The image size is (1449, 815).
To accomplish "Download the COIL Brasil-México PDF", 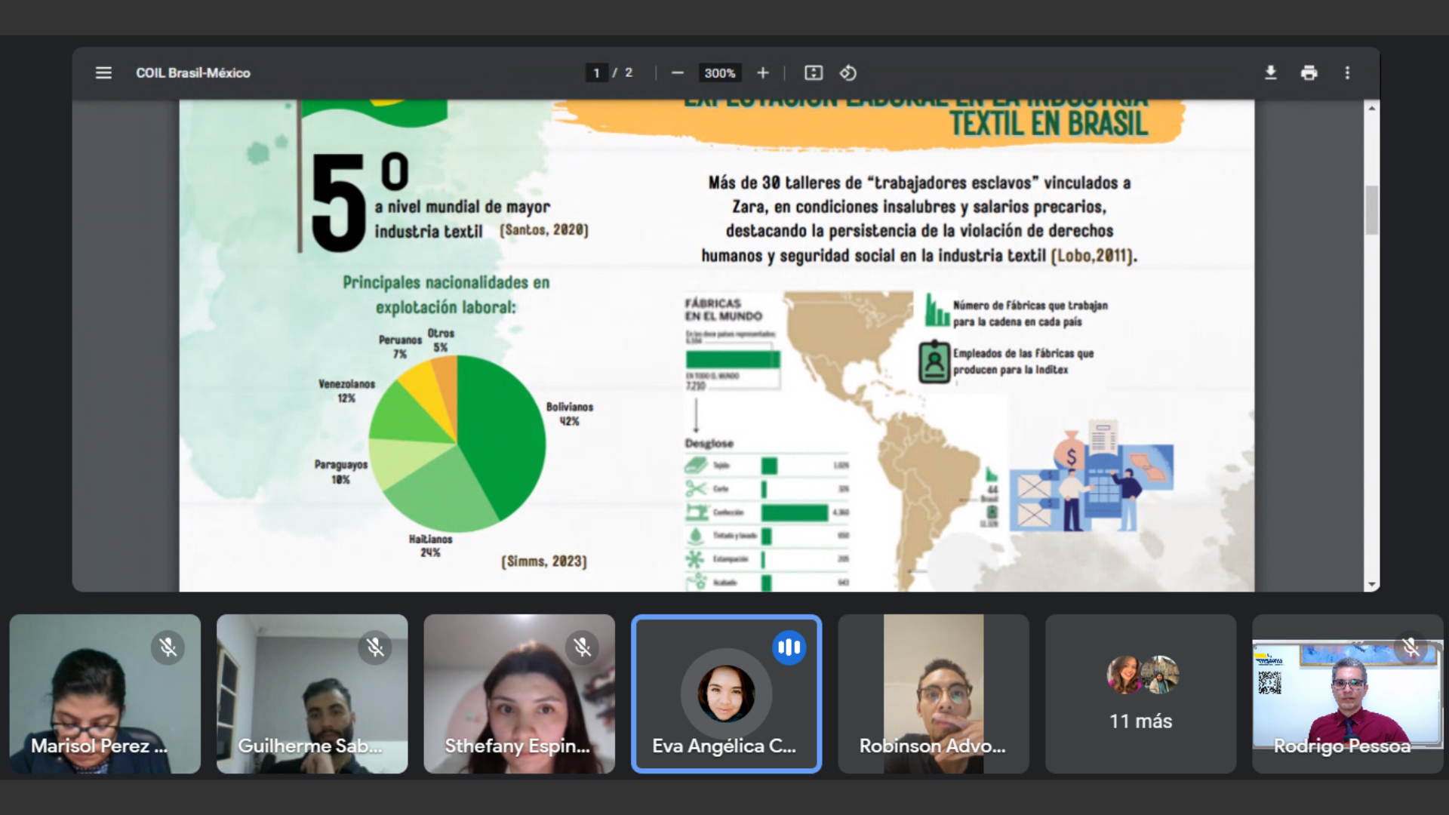I will coord(1271,73).
